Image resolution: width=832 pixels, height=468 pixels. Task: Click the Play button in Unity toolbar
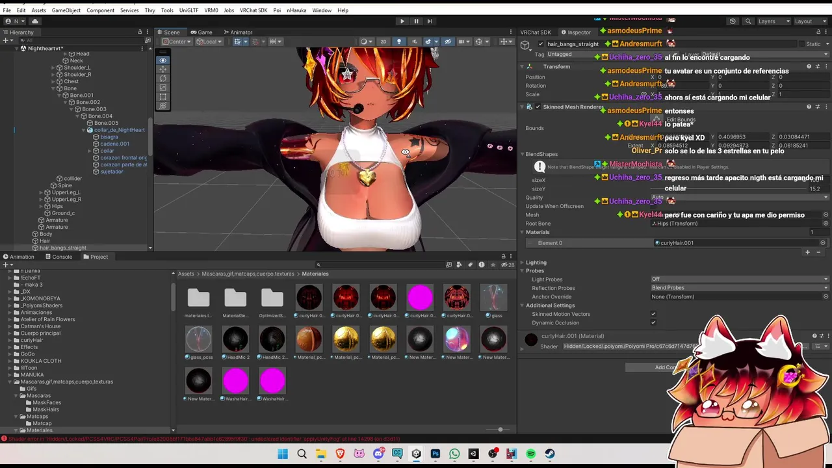[402, 21]
